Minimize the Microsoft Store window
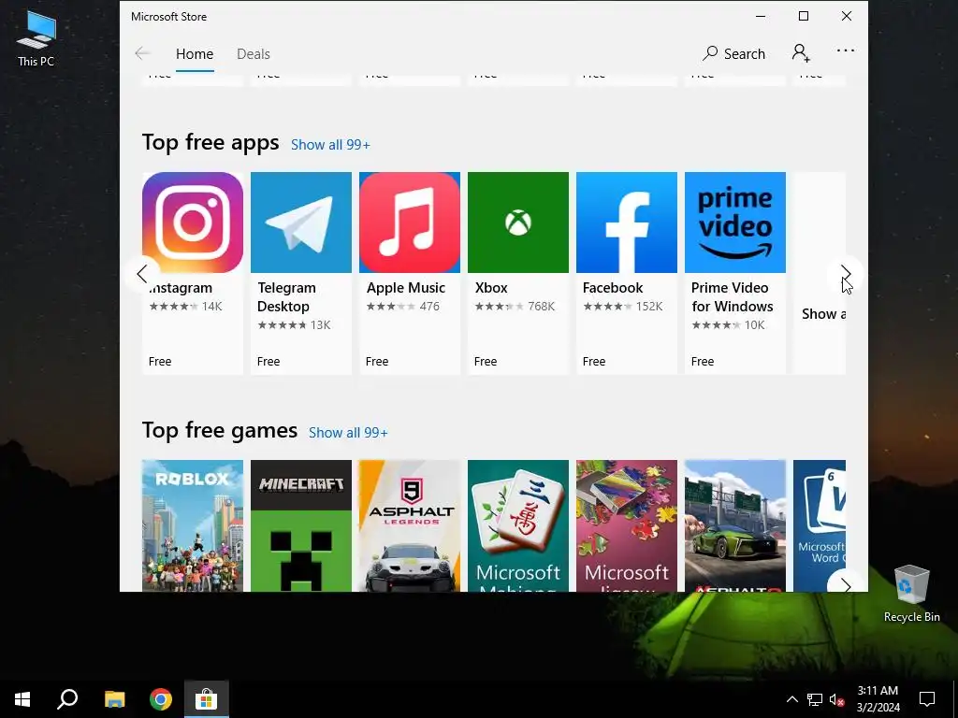Screen dimensions: 958x718 [x=761, y=17]
